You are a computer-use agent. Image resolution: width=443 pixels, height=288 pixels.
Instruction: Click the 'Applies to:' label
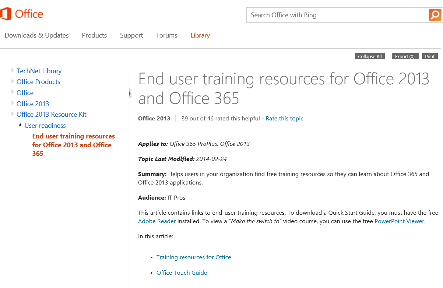(x=153, y=144)
